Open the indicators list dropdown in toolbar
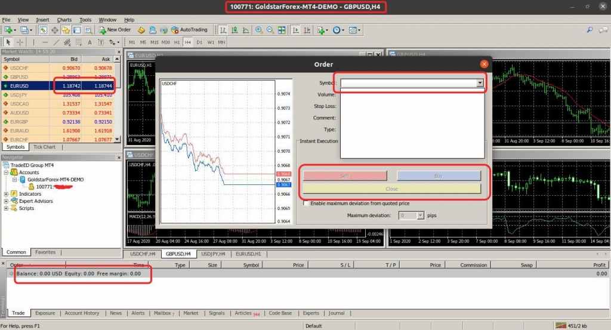 tap(323, 30)
